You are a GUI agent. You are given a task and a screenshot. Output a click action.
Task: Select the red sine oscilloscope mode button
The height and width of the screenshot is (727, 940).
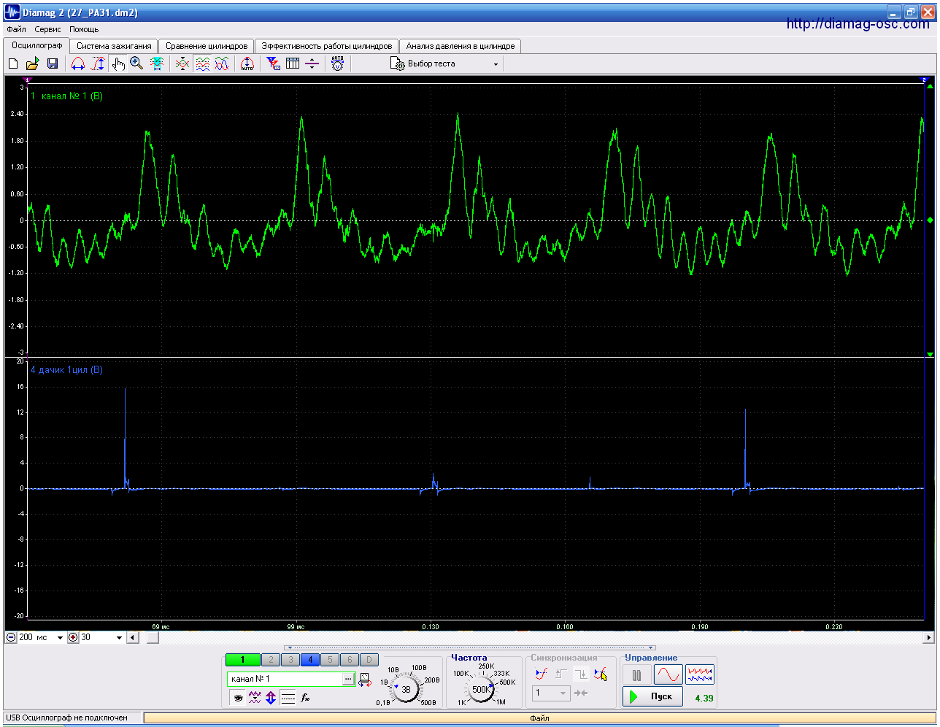click(668, 674)
